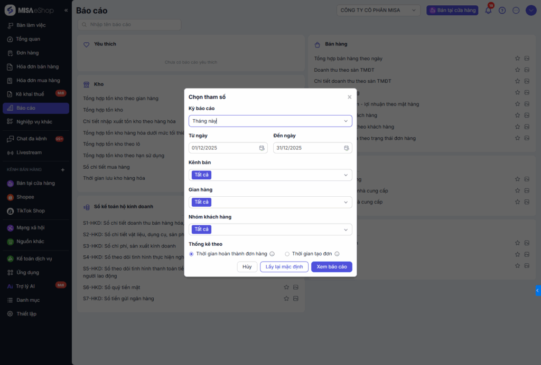
Task: Open Tổng quan in the sidebar menu
Action: pyautogui.click(x=28, y=39)
